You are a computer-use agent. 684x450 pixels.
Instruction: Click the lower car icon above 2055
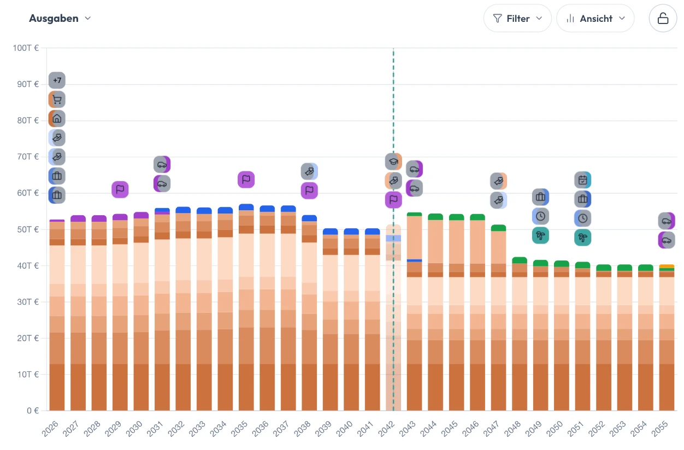click(667, 240)
